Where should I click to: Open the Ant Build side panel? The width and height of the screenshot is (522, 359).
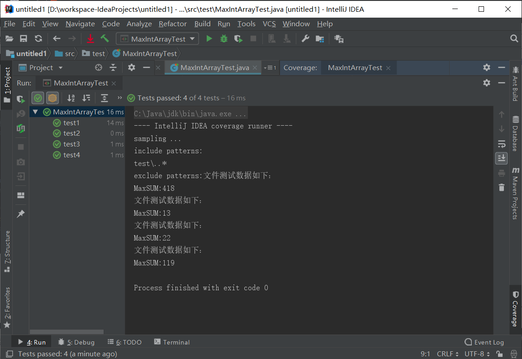click(x=515, y=84)
